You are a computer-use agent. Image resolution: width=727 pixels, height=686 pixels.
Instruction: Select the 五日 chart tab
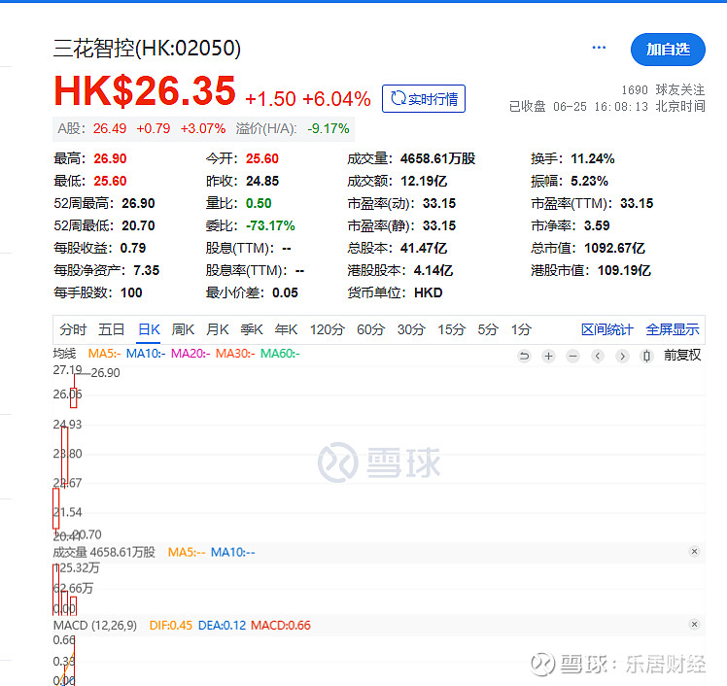[111, 329]
